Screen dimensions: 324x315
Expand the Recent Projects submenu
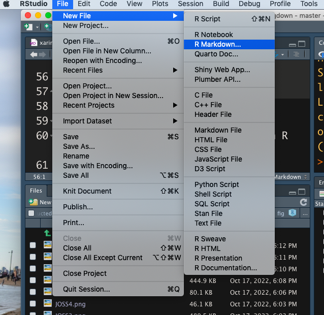(x=118, y=105)
